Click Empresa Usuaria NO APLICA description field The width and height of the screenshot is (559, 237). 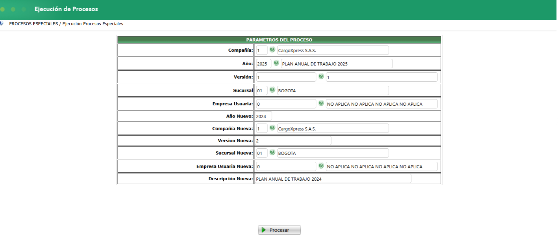(382, 104)
